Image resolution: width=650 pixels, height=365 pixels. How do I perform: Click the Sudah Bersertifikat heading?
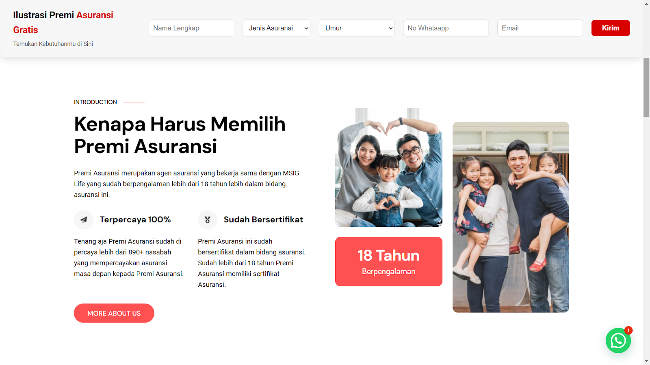(263, 220)
